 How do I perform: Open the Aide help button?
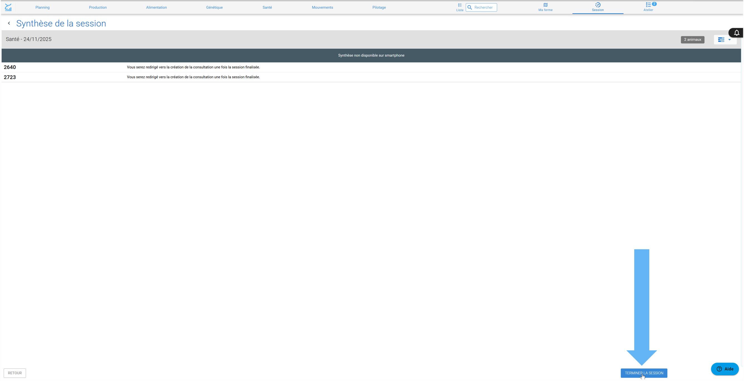pos(725,369)
